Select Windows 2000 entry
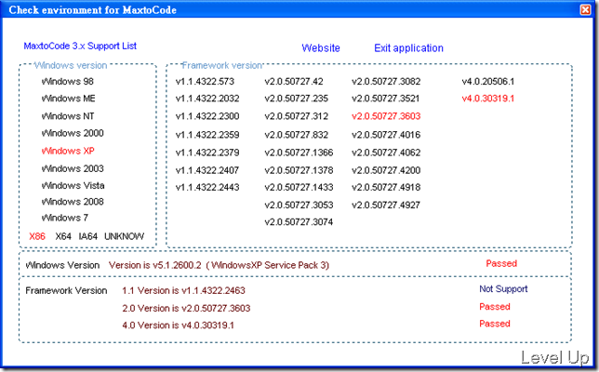Screen dimensions: 599x372 pos(73,133)
